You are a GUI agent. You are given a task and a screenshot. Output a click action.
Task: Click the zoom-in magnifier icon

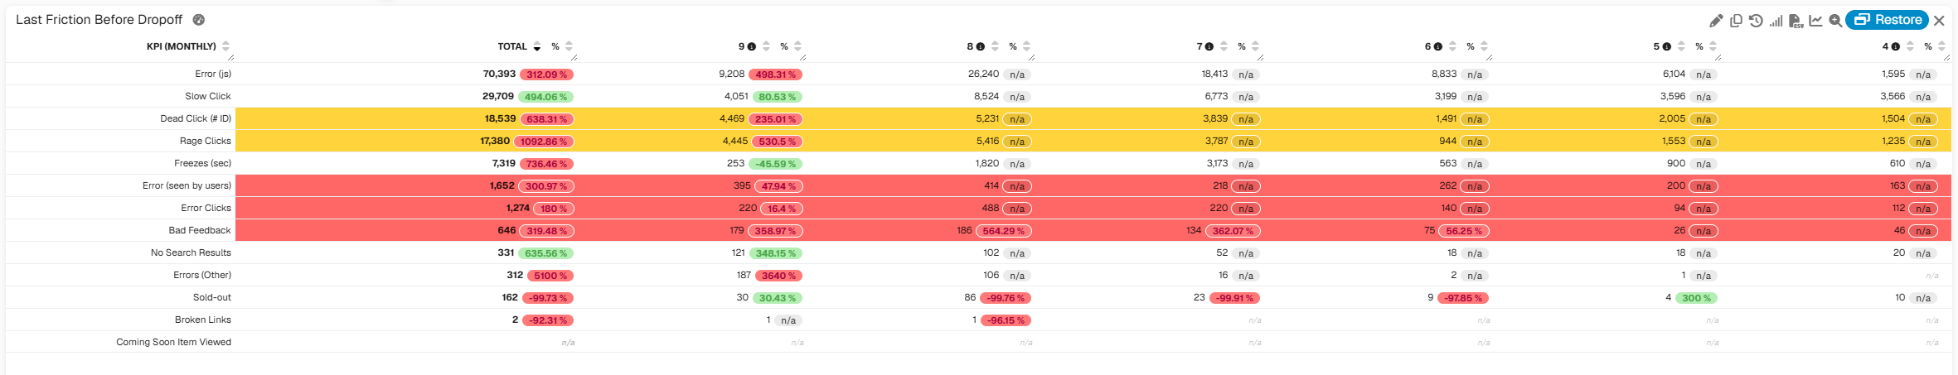pos(1835,21)
